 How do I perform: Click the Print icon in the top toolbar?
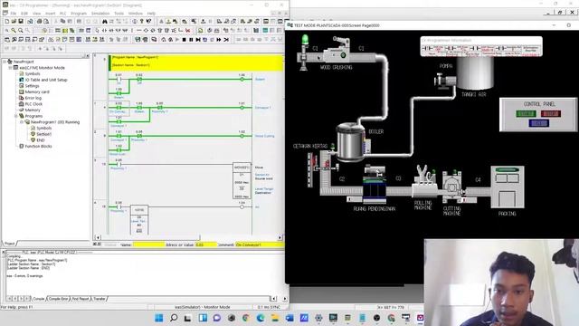(x=39, y=22)
